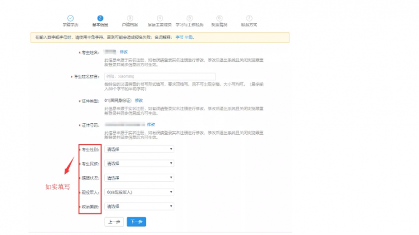The height and width of the screenshot is (235, 419).
Task: Jump to step 7 联系方式 circle icon
Action: (249, 18)
